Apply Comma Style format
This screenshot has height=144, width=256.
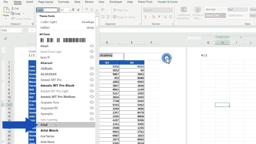click(159, 17)
